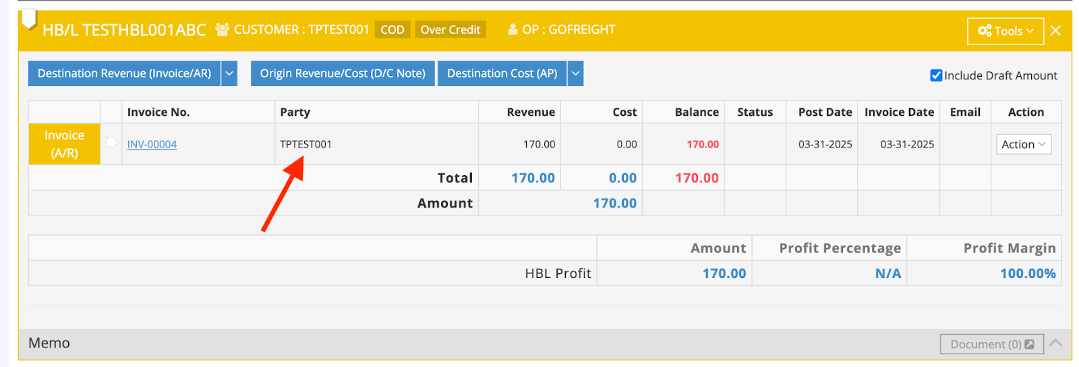Click Origin Revenue/Cost (D/C Note) button
The width and height of the screenshot is (1079, 367).
coord(343,73)
